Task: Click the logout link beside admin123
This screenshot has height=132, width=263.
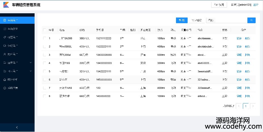Action: coord(256,5)
